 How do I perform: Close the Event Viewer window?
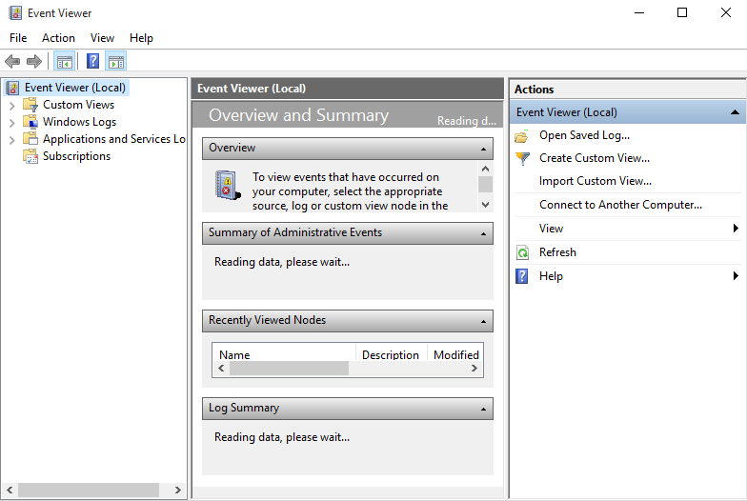[x=726, y=13]
